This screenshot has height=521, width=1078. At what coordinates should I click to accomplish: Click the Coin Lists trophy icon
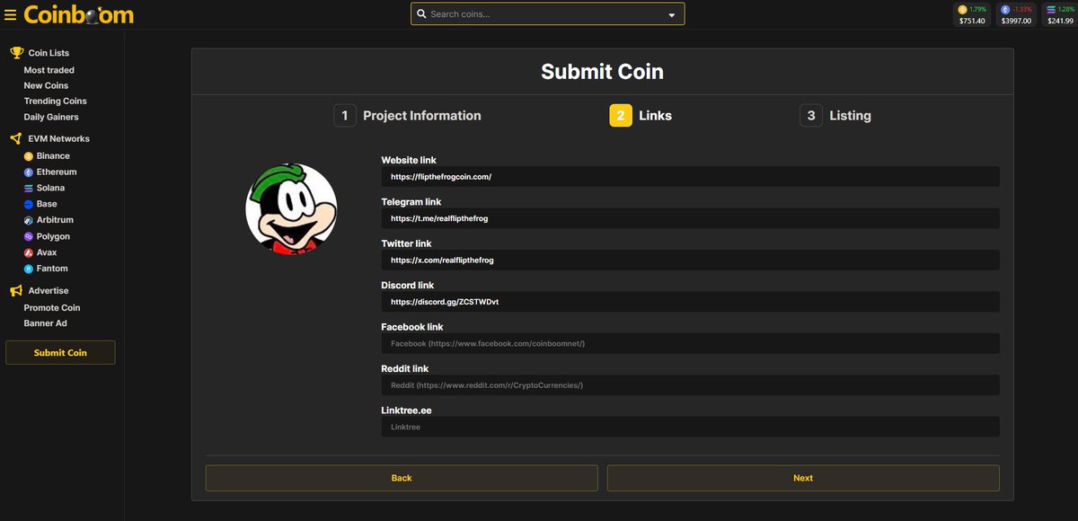(15, 53)
